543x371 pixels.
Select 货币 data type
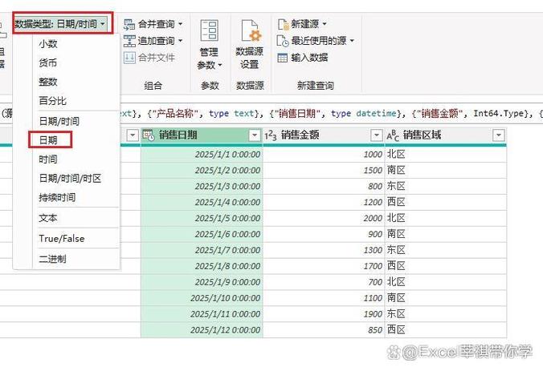point(48,63)
